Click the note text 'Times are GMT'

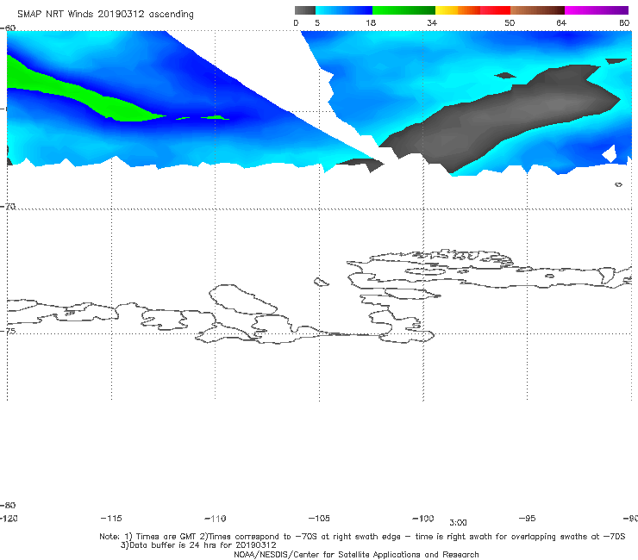(x=166, y=537)
